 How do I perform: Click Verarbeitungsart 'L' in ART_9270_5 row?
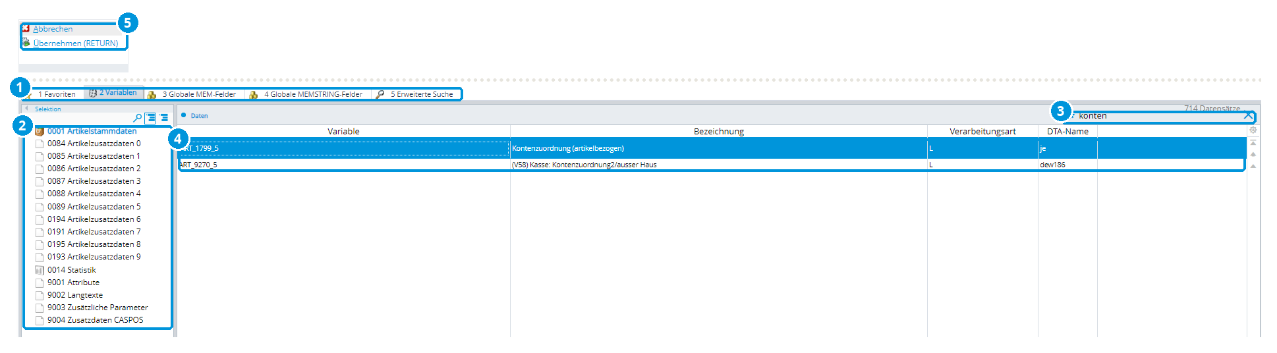[982, 165]
